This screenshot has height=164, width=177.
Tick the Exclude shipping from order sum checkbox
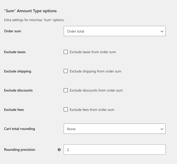(x=66, y=71)
